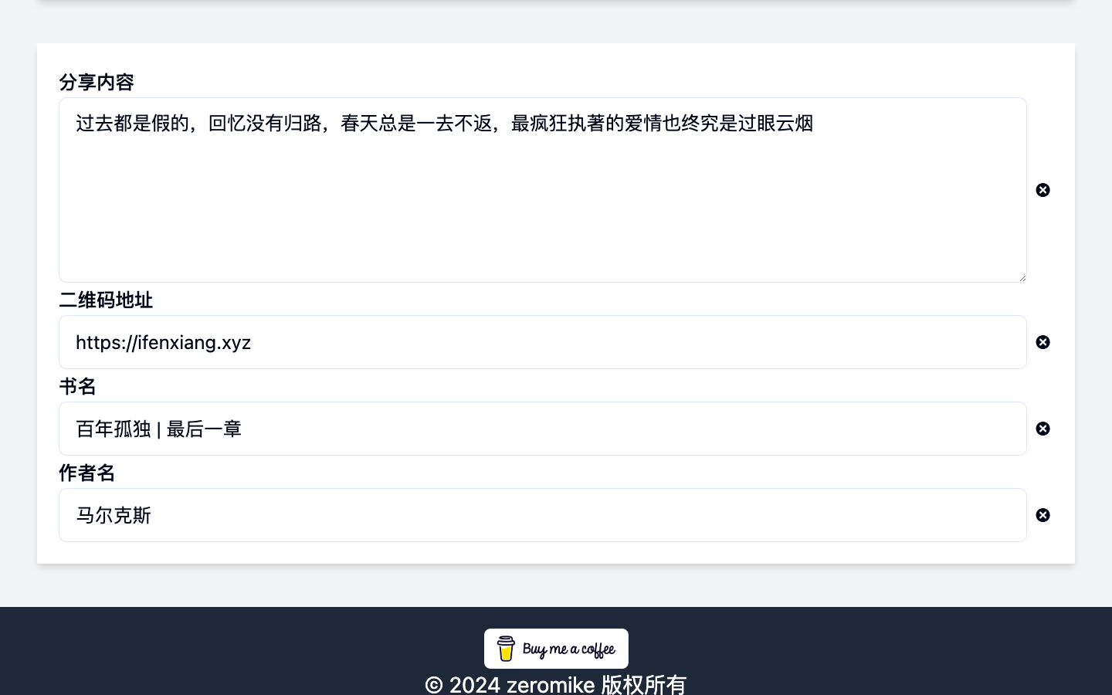This screenshot has height=695, width=1112.
Task: Clear the 书名 field with its X icon
Action: [x=1042, y=429]
